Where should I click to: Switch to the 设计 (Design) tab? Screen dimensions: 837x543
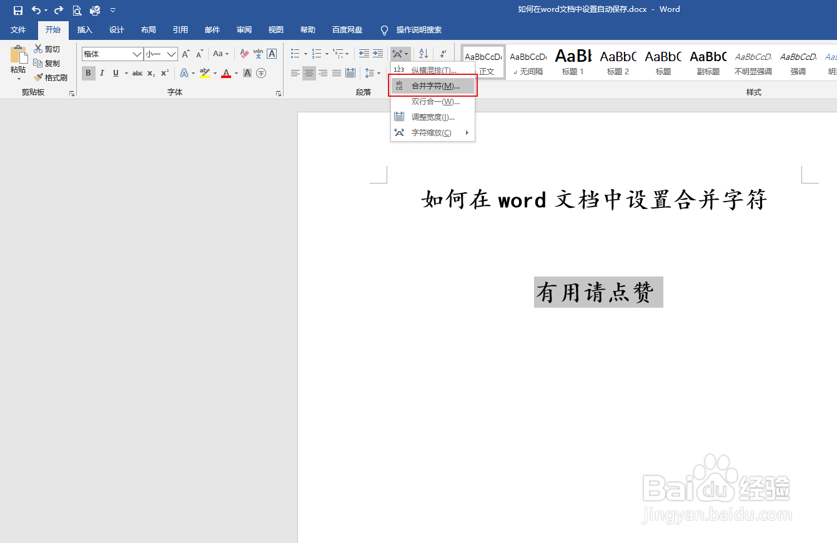[117, 30]
